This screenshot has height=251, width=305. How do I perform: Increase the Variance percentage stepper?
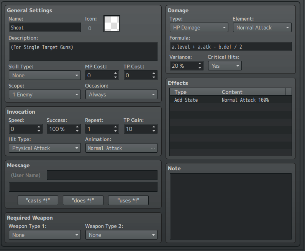tap(200, 64)
